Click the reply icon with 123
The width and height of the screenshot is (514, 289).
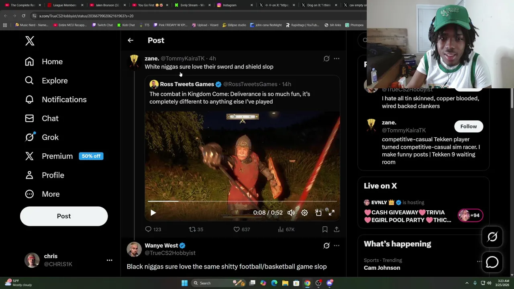point(153,229)
